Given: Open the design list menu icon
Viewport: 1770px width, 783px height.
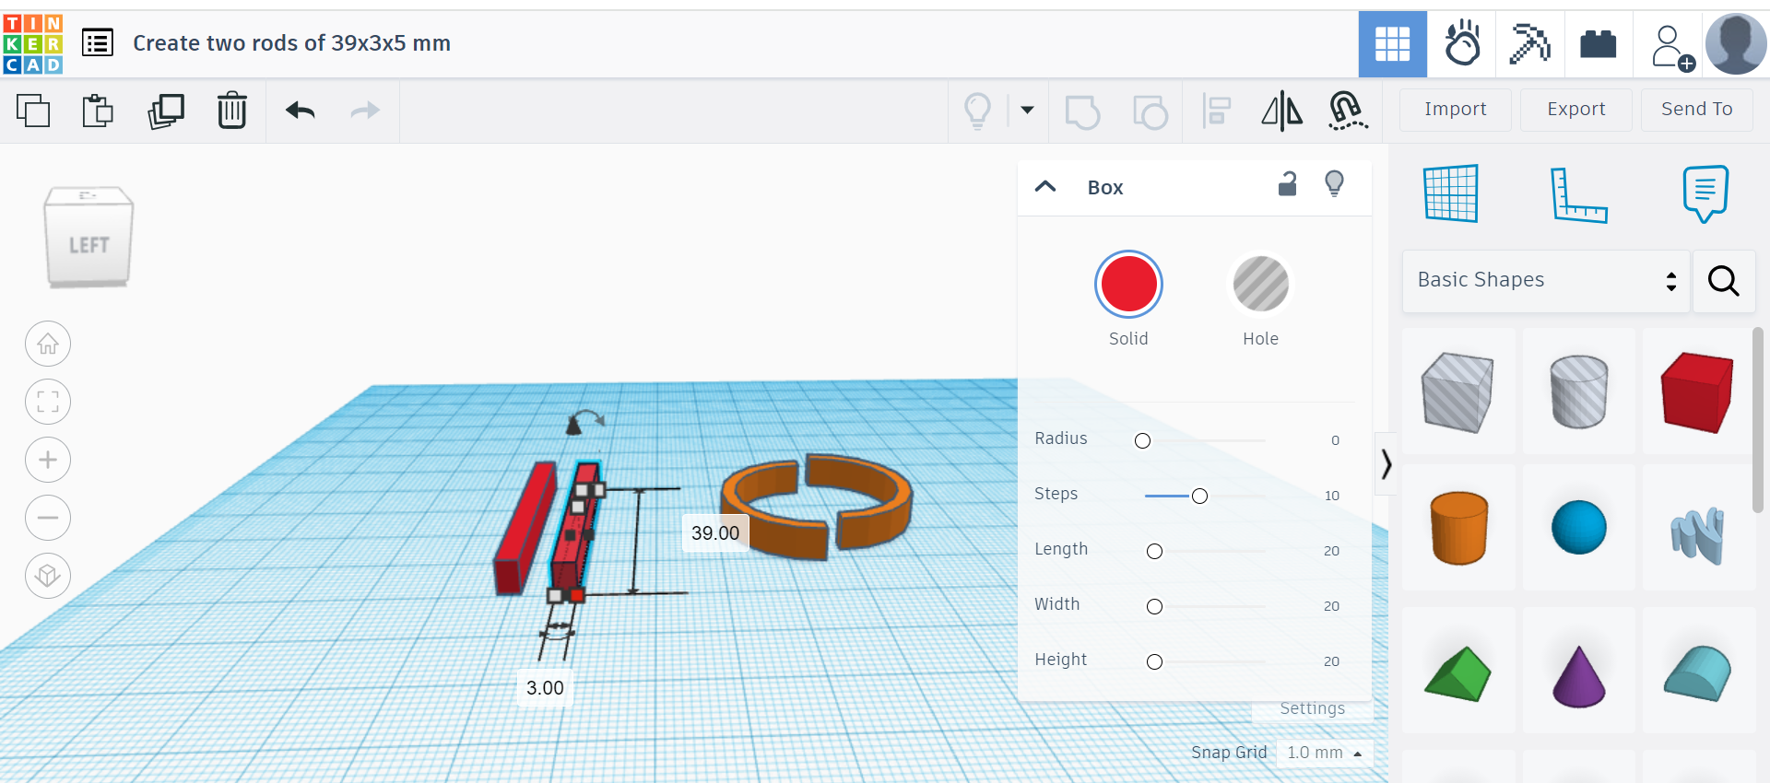Looking at the screenshot, I should 98,42.
